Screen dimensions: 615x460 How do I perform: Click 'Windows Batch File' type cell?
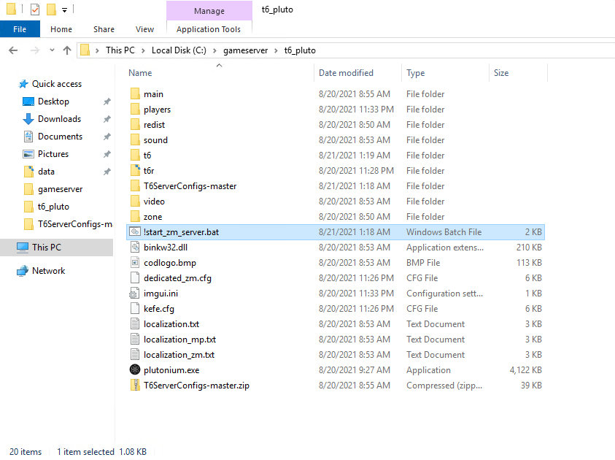(x=444, y=232)
